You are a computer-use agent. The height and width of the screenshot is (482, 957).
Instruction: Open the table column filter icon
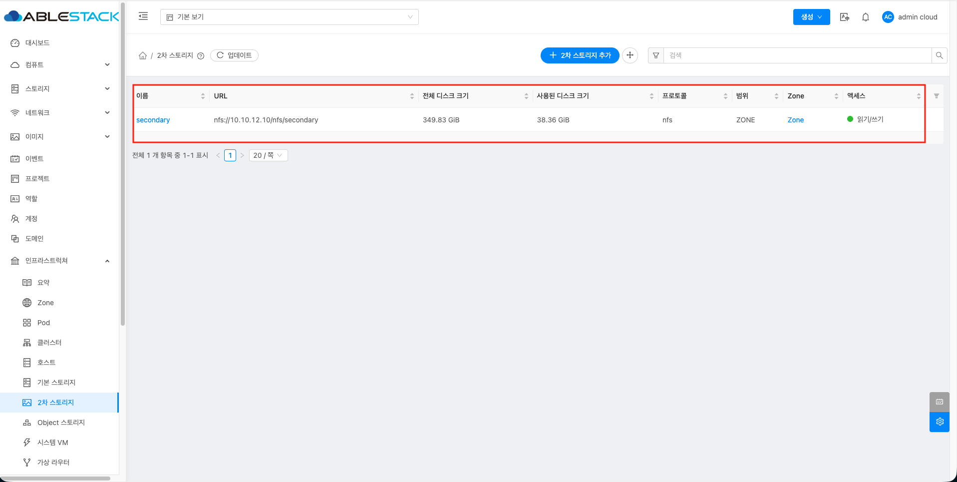pos(937,96)
